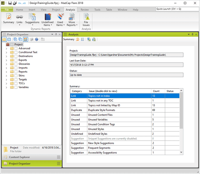The width and height of the screenshot is (200, 174).
Task: Undo with the title bar arrow
Action: [x=20, y=3]
